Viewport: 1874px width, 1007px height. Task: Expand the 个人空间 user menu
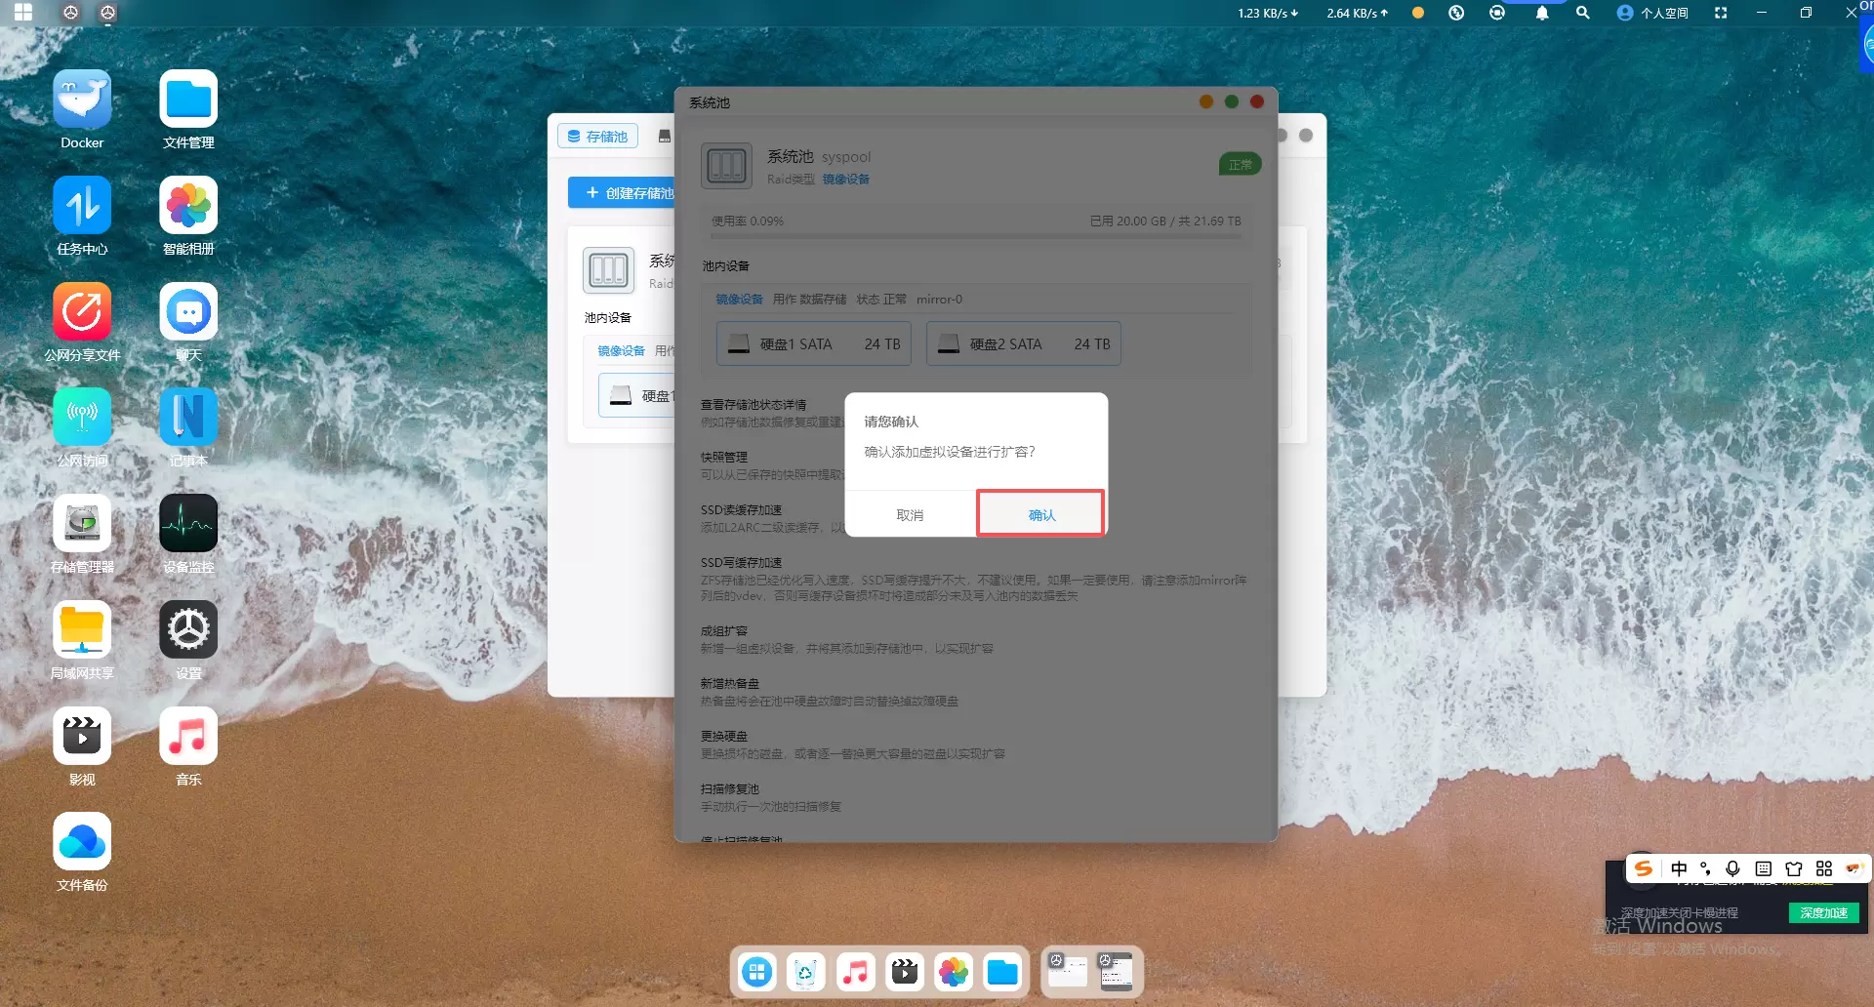(x=1652, y=13)
